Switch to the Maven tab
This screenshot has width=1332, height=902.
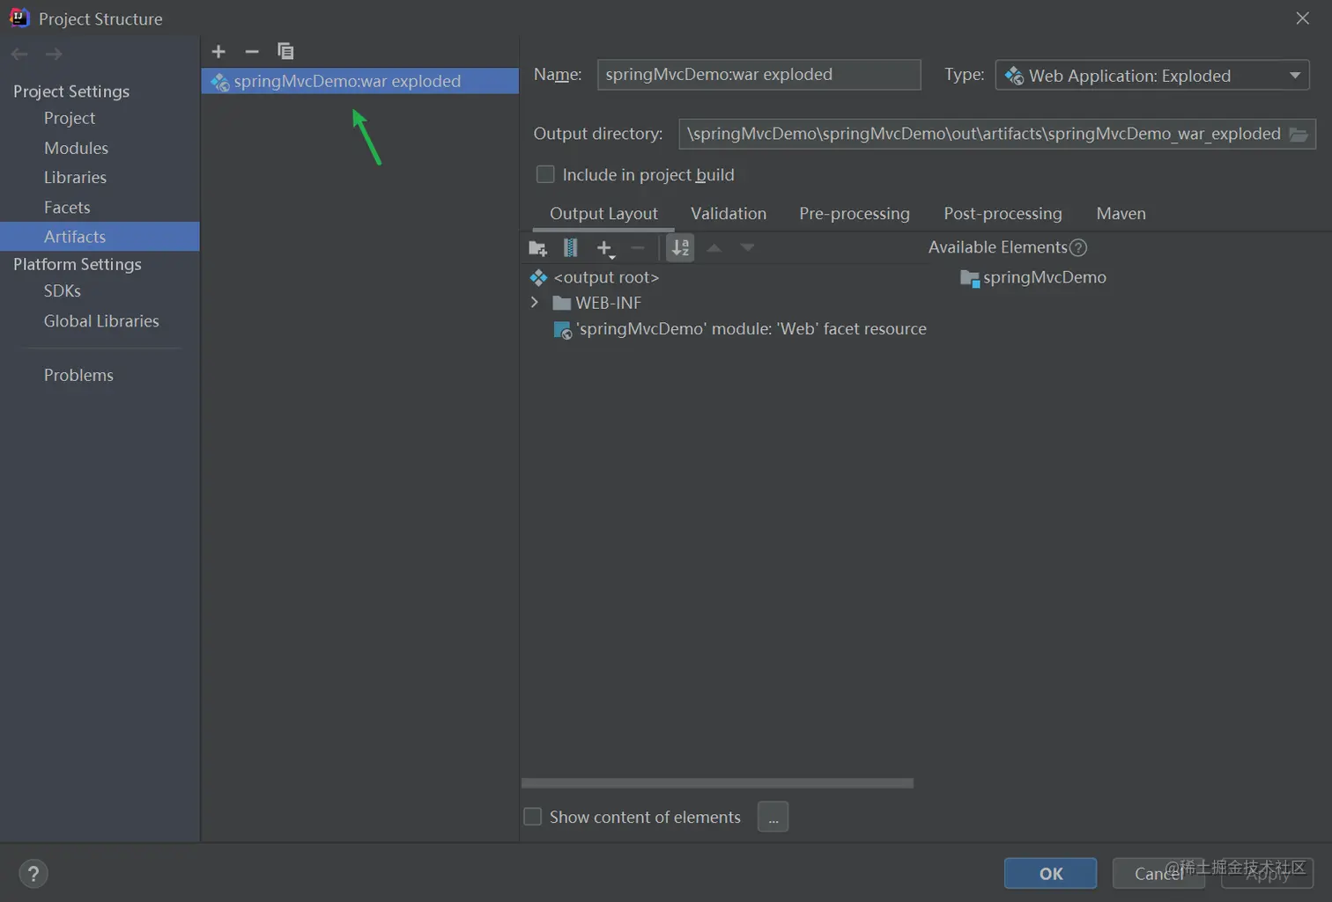[x=1121, y=214]
